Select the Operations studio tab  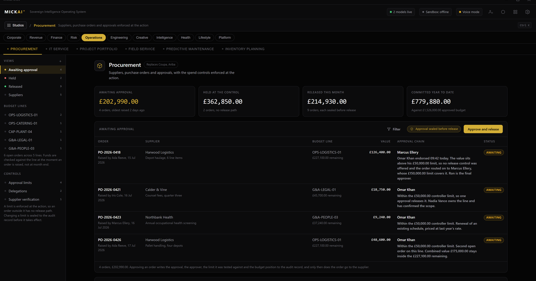(94, 37)
